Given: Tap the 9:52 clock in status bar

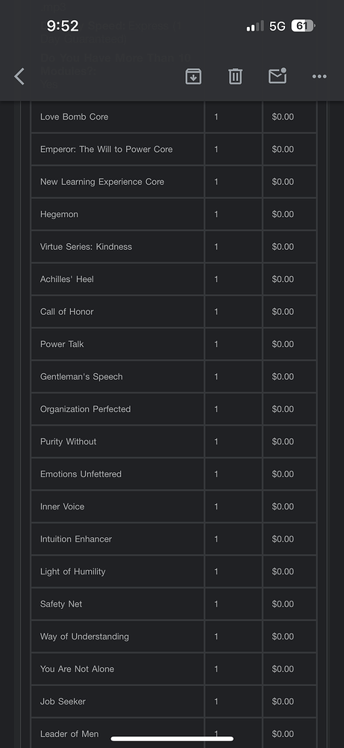Looking at the screenshot, I should click(63, 25).
